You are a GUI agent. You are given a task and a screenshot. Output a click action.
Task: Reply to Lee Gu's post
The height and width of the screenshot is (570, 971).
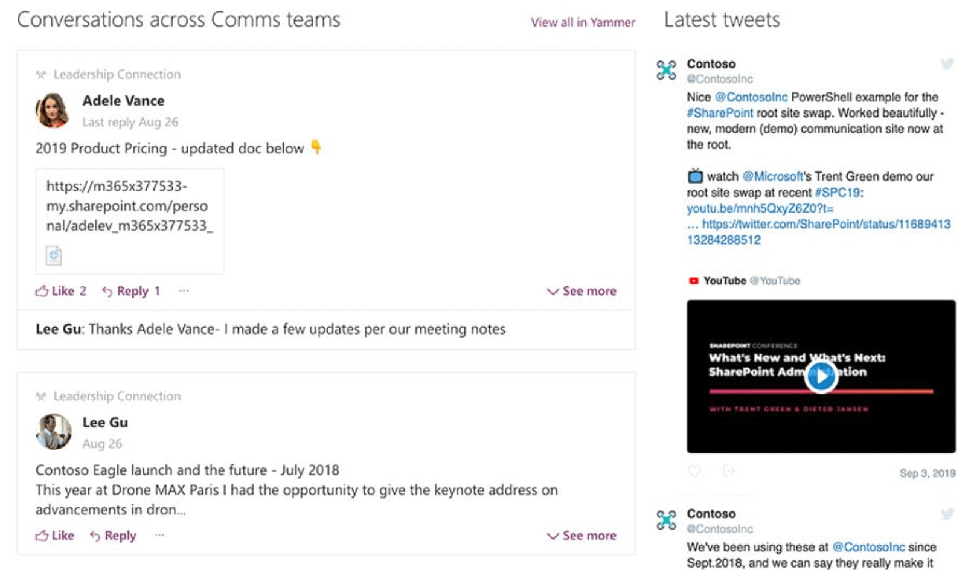coord(113,536)
